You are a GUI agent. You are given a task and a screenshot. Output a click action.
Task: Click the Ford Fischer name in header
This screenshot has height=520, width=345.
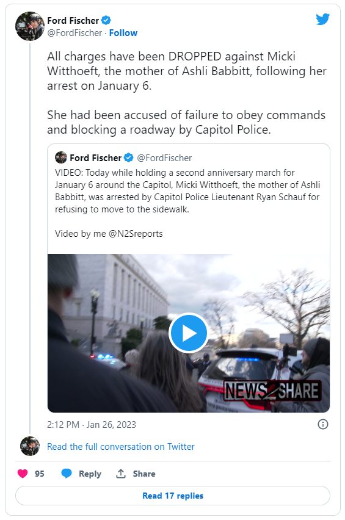[73, 21]
